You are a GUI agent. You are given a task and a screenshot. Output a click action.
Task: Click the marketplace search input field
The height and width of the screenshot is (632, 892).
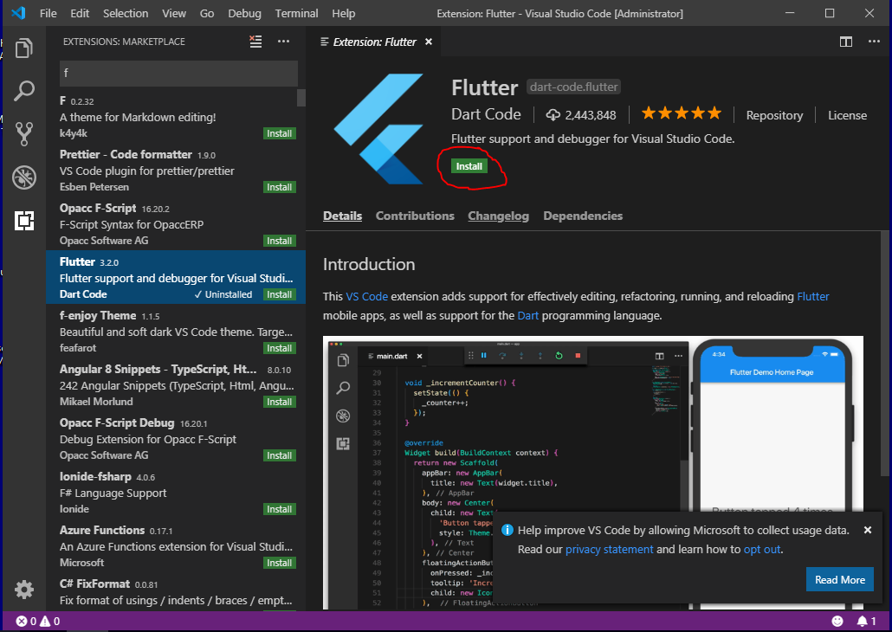[x=178, y=73]
